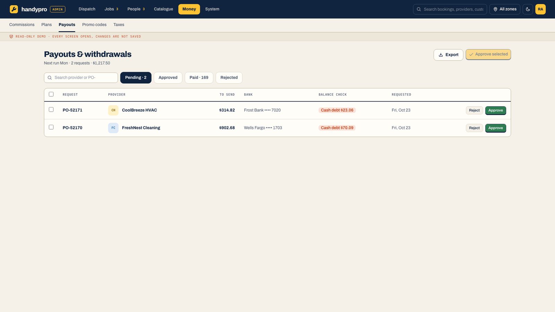Click the FC avatar for FreshNest Cleaning
555x312 pixels.
point(113,128)
